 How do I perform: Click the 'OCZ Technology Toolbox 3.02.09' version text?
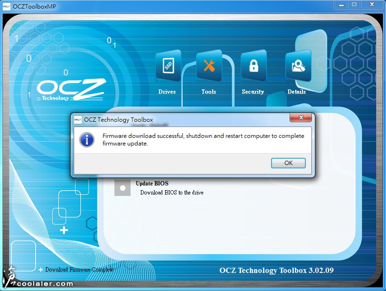click(276, 271)
